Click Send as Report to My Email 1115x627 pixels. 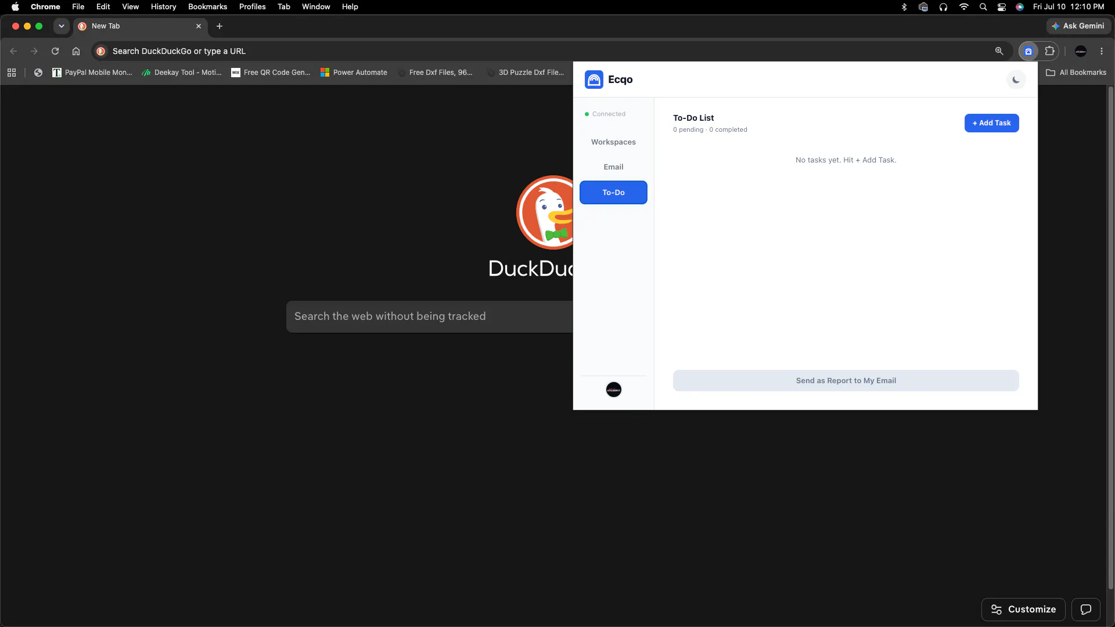846,381
